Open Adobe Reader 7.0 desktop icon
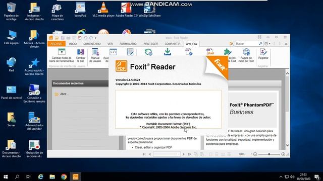Image resolution: width=323 pixels, height=181 pixels. 127,10
